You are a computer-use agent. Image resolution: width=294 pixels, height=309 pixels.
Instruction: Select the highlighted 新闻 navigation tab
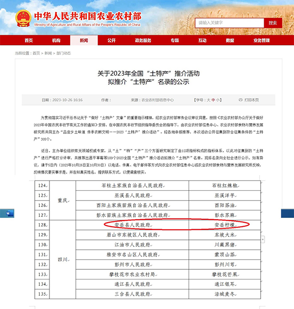(84, 40)
